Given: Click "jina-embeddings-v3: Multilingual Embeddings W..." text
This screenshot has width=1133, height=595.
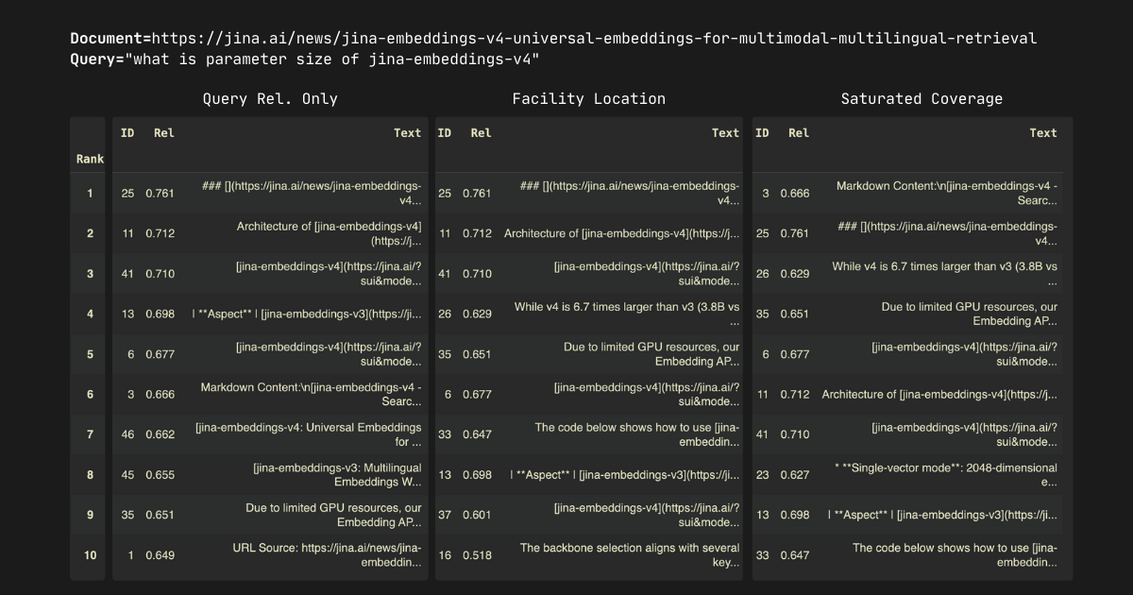Looking at the screenshot, I should point(338,475).
